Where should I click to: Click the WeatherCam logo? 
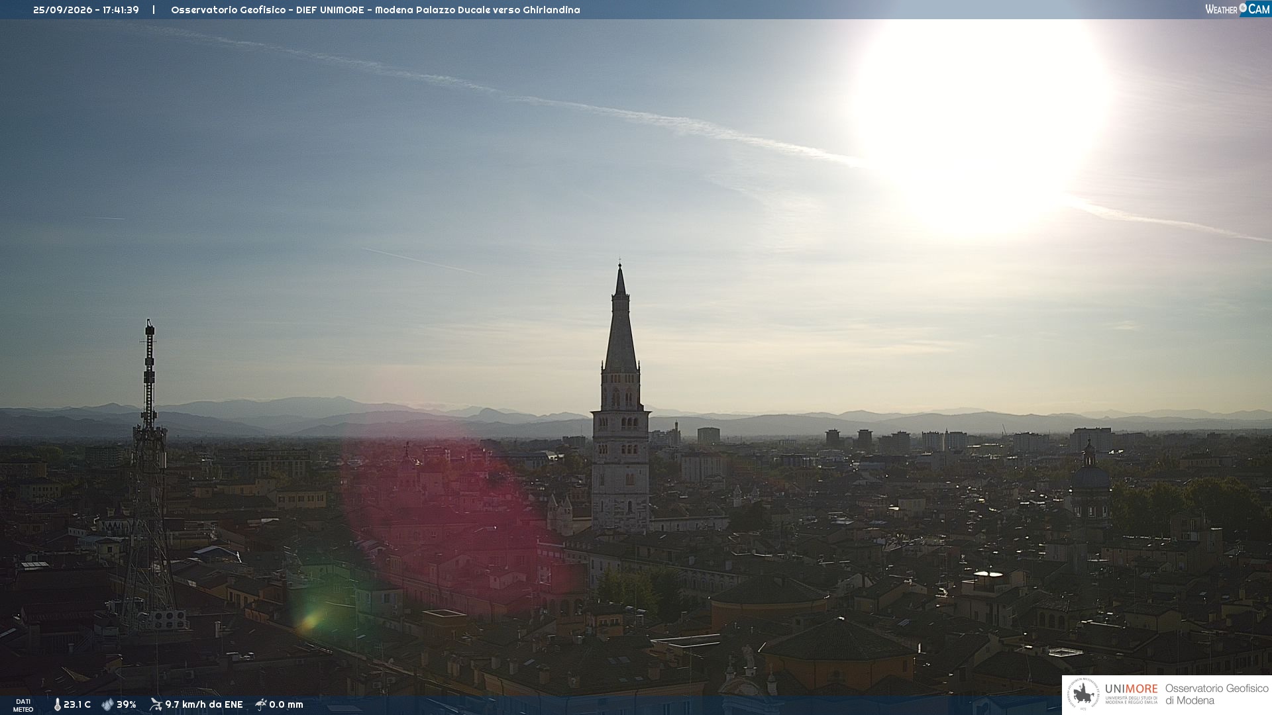(x=1238, y=9)
